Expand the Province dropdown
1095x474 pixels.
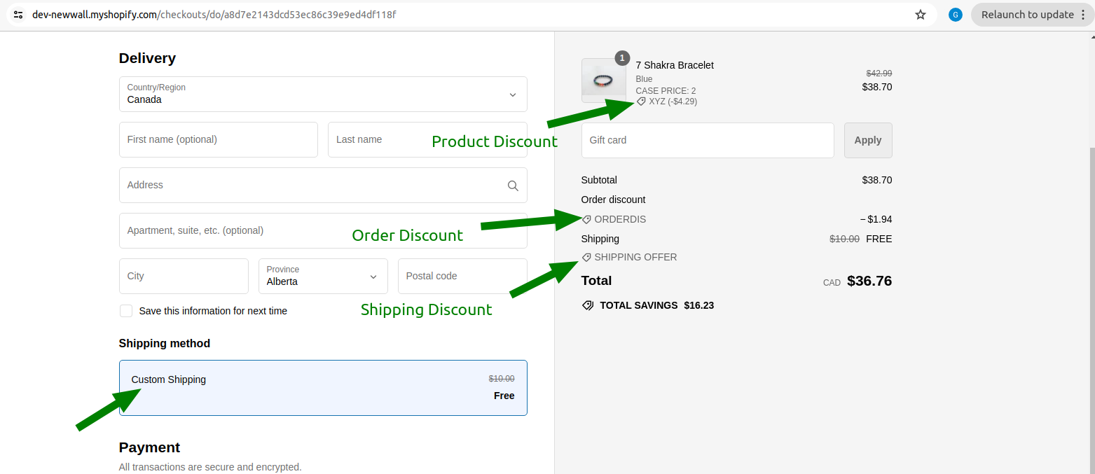[323, 277]
